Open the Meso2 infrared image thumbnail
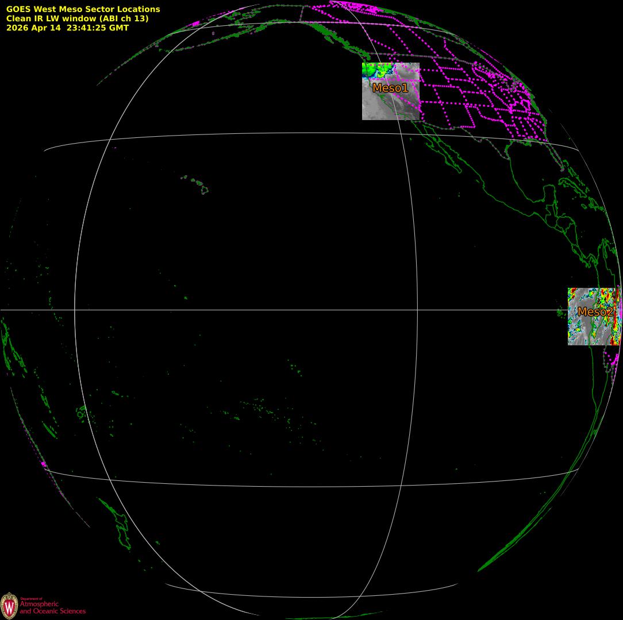Screen dimensions: 623x620 [594, 317]
